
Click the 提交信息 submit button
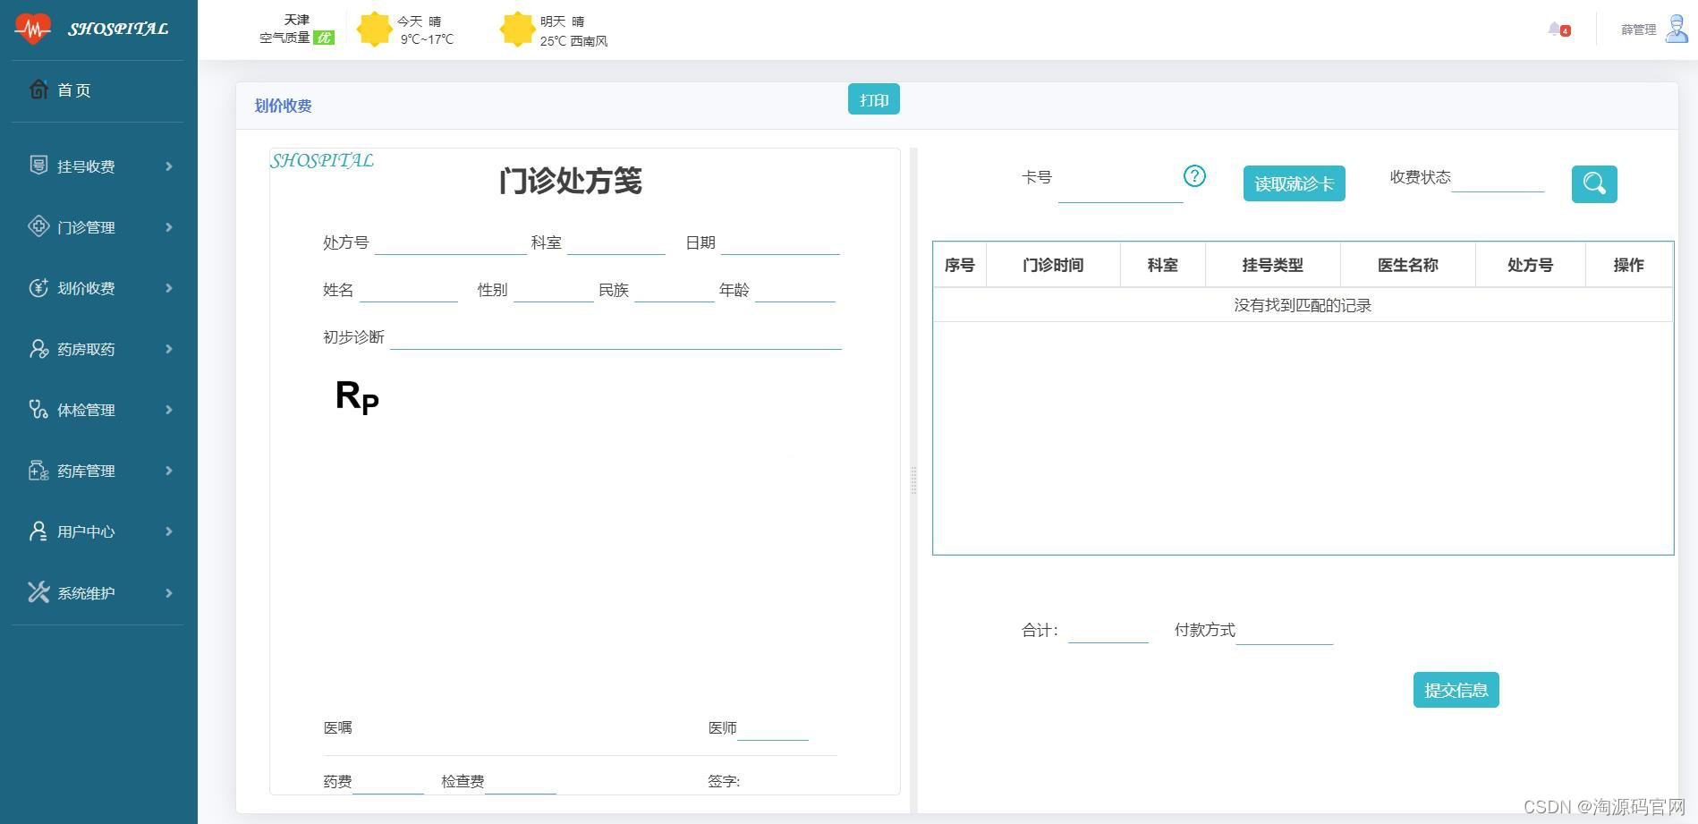[1456, 690]
